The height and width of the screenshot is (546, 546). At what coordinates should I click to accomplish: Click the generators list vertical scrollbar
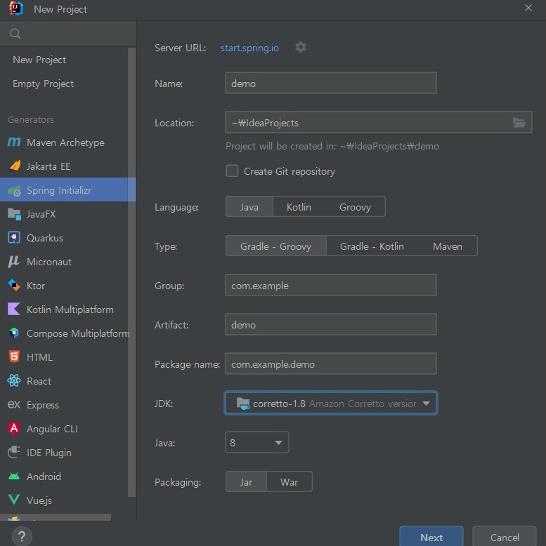[132, 272]
